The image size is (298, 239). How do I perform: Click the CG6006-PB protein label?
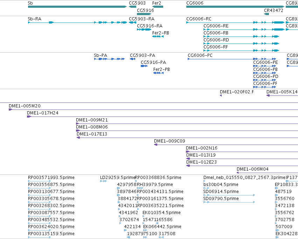pos(265,69)
